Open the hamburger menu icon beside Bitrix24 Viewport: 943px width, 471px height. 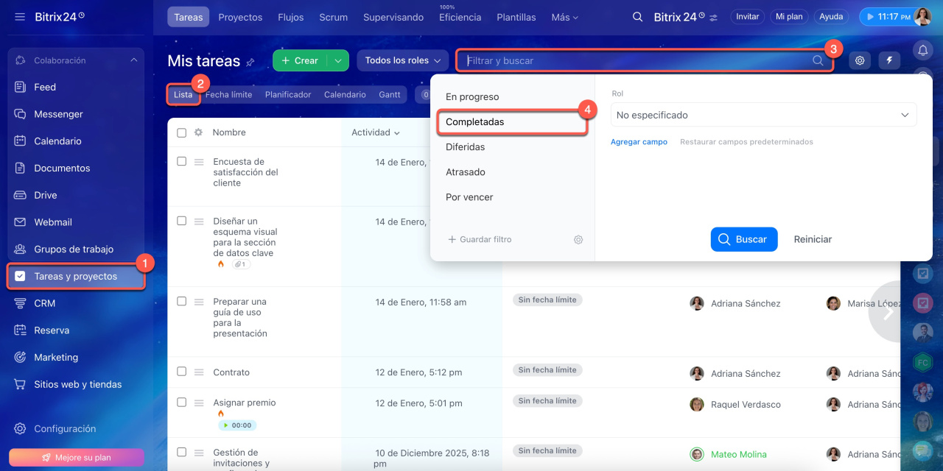coord(20,16)
